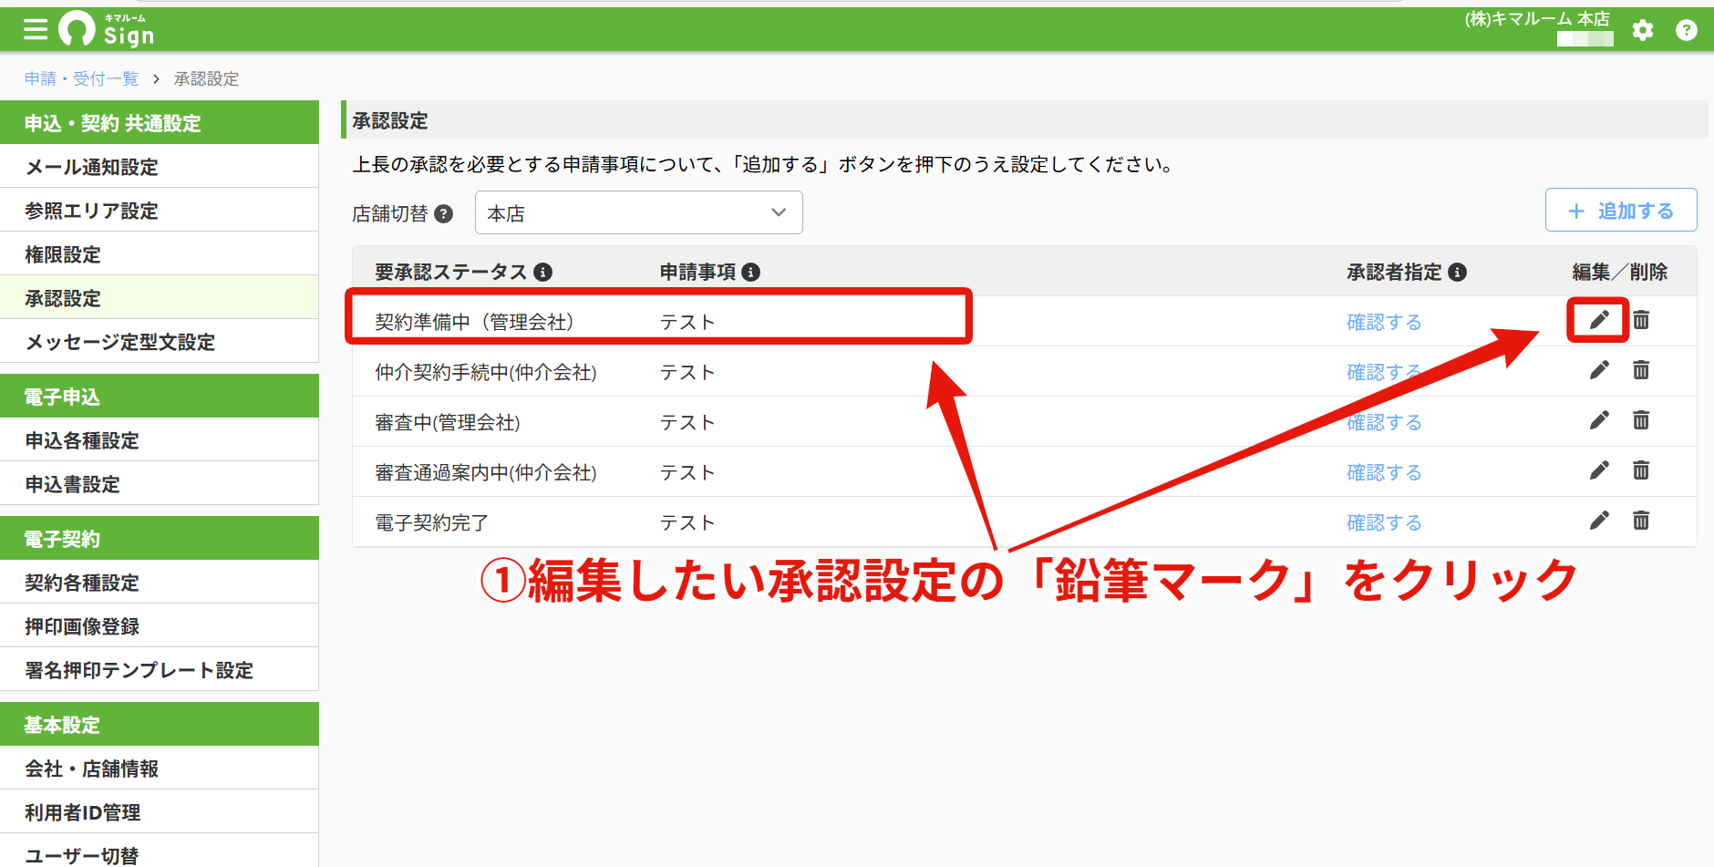Click 電子契約 section header
The height and width of the screenshot is (867, 1714).
point(160,538)
